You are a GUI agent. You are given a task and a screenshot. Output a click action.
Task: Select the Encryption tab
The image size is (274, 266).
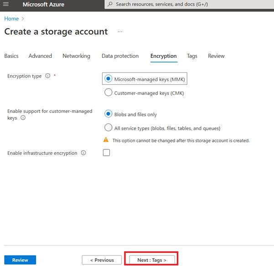tap(164, 56)
